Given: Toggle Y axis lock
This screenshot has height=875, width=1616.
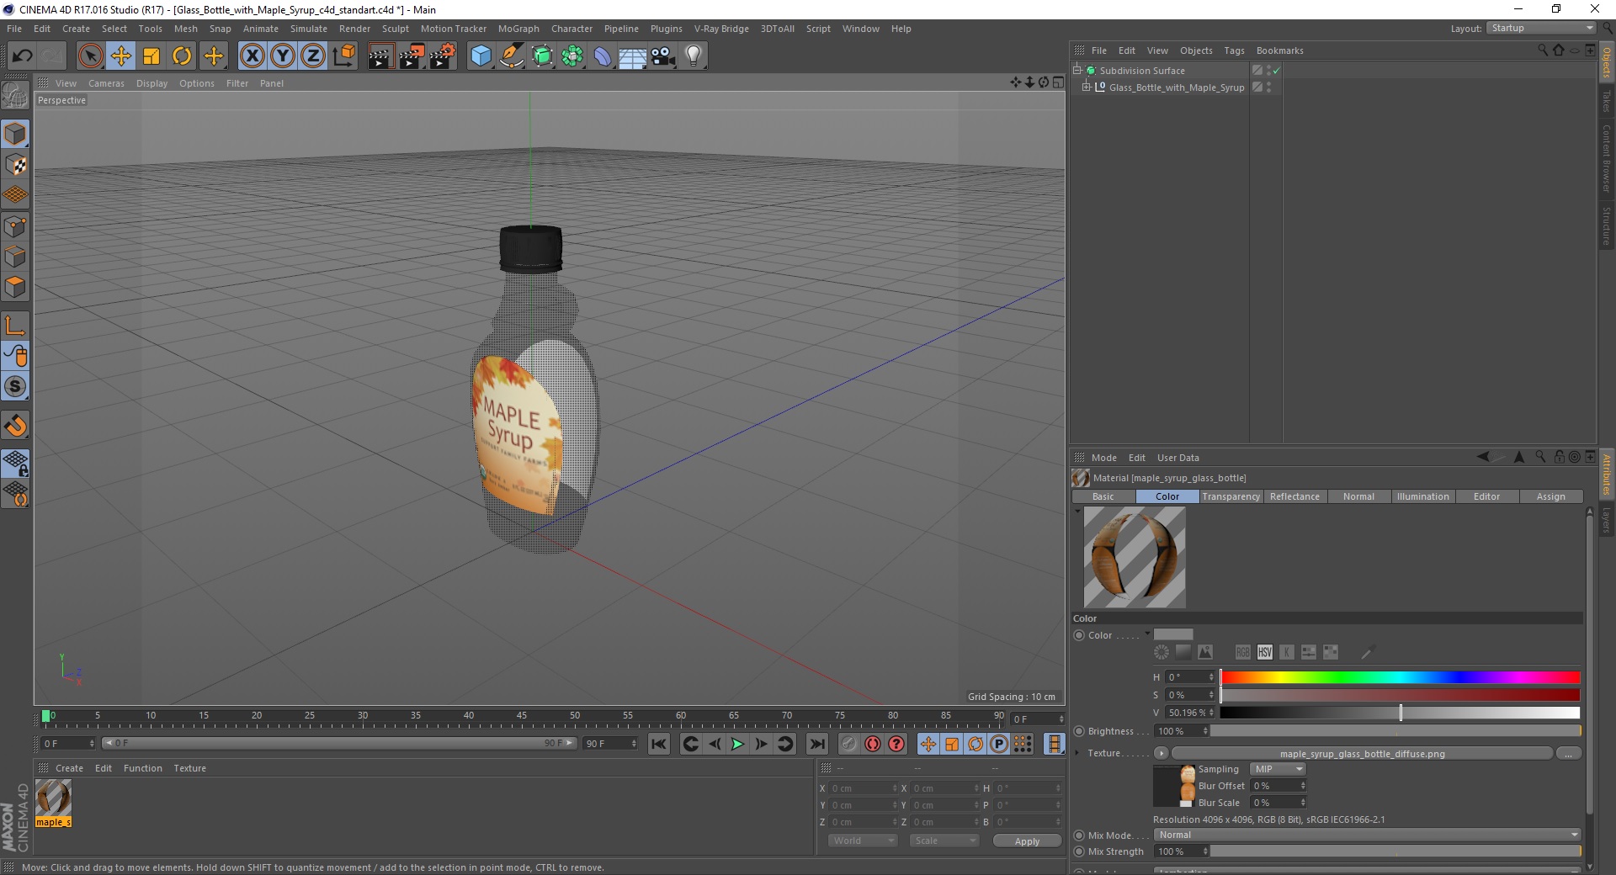Looking at the screenshot, I should [x=283, y=56].
